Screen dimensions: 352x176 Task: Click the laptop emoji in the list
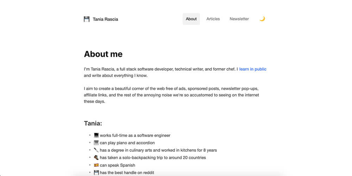point(96,135)
